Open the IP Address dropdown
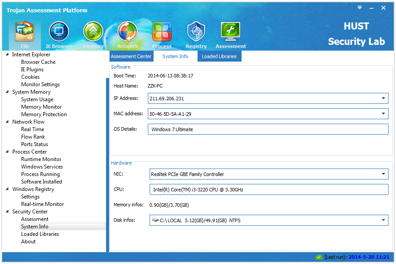The image size is (396, 264). pos(383,98)
